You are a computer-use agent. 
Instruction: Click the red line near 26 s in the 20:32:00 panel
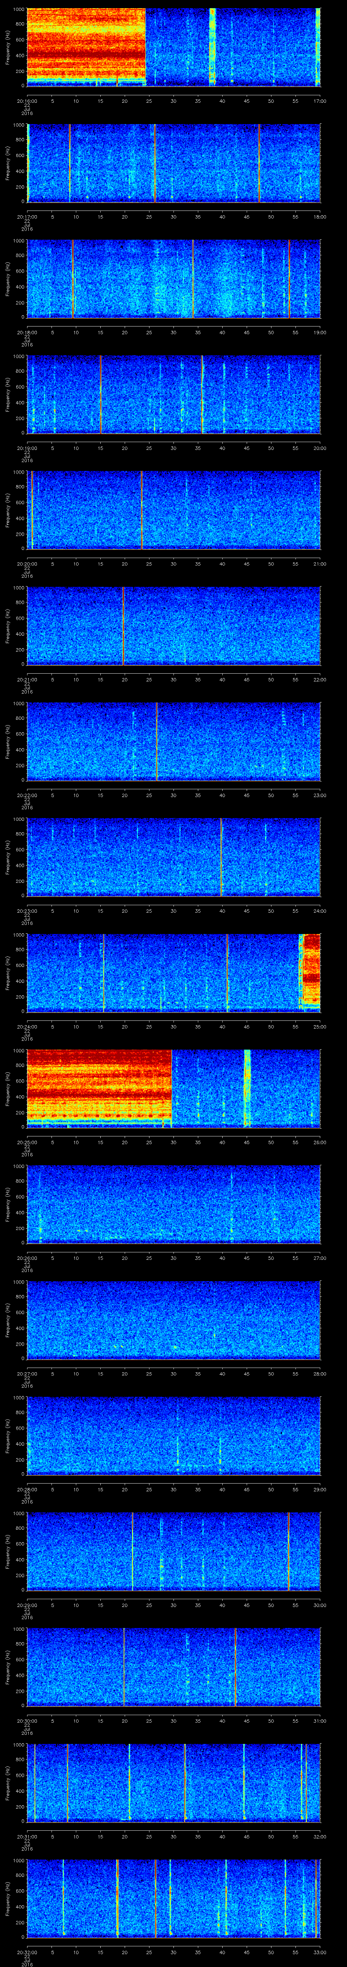click(x=156, y=1898)
